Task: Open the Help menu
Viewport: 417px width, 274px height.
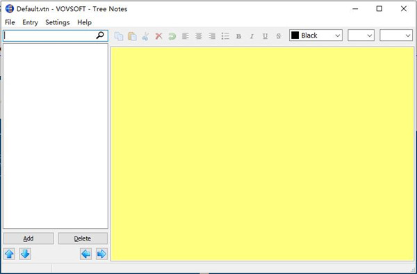Action: point(84,22)
